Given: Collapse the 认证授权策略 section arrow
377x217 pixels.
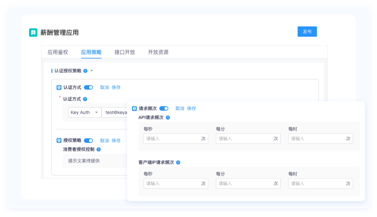Looking at the screenshot, I should pyautogui.click(x=91, y=71).
